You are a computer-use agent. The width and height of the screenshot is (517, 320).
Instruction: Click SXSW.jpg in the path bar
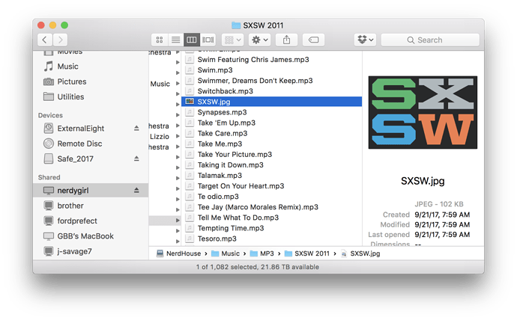360,253
